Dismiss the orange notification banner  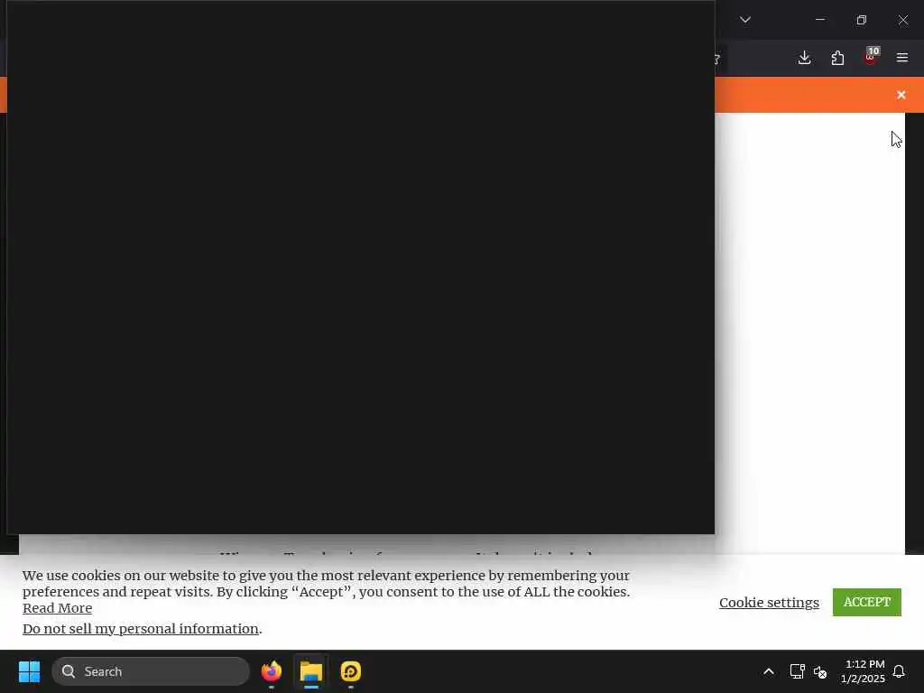[901, 95]
